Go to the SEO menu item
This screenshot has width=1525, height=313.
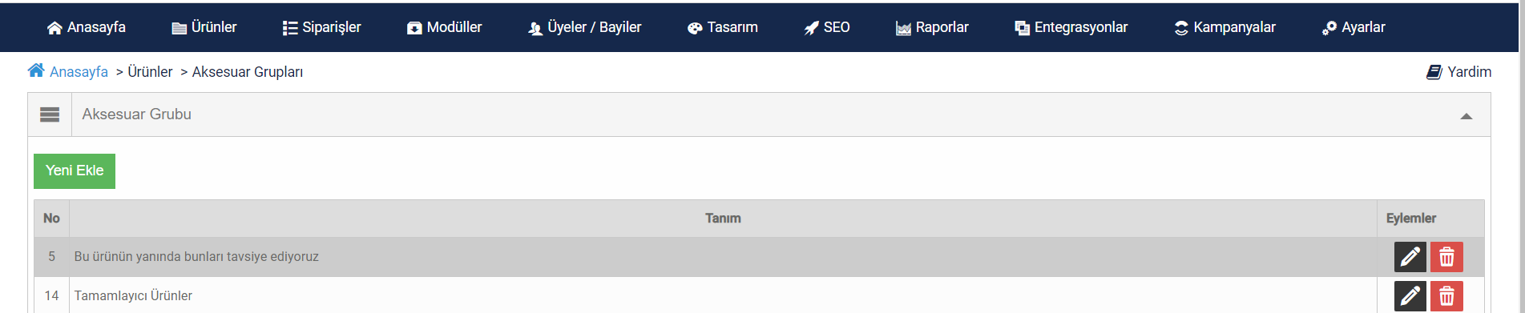827,27
